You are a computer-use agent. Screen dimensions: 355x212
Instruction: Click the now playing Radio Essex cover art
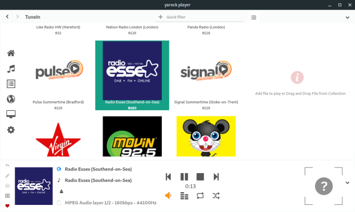[34, 186]
